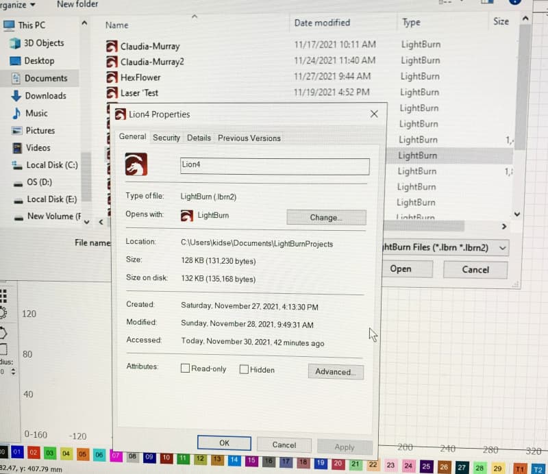Sort by the Date modified column header

322,23
